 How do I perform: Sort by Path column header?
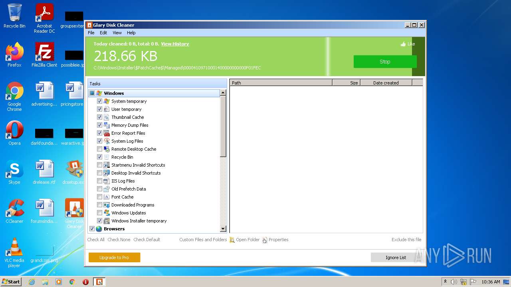point(281,83)
